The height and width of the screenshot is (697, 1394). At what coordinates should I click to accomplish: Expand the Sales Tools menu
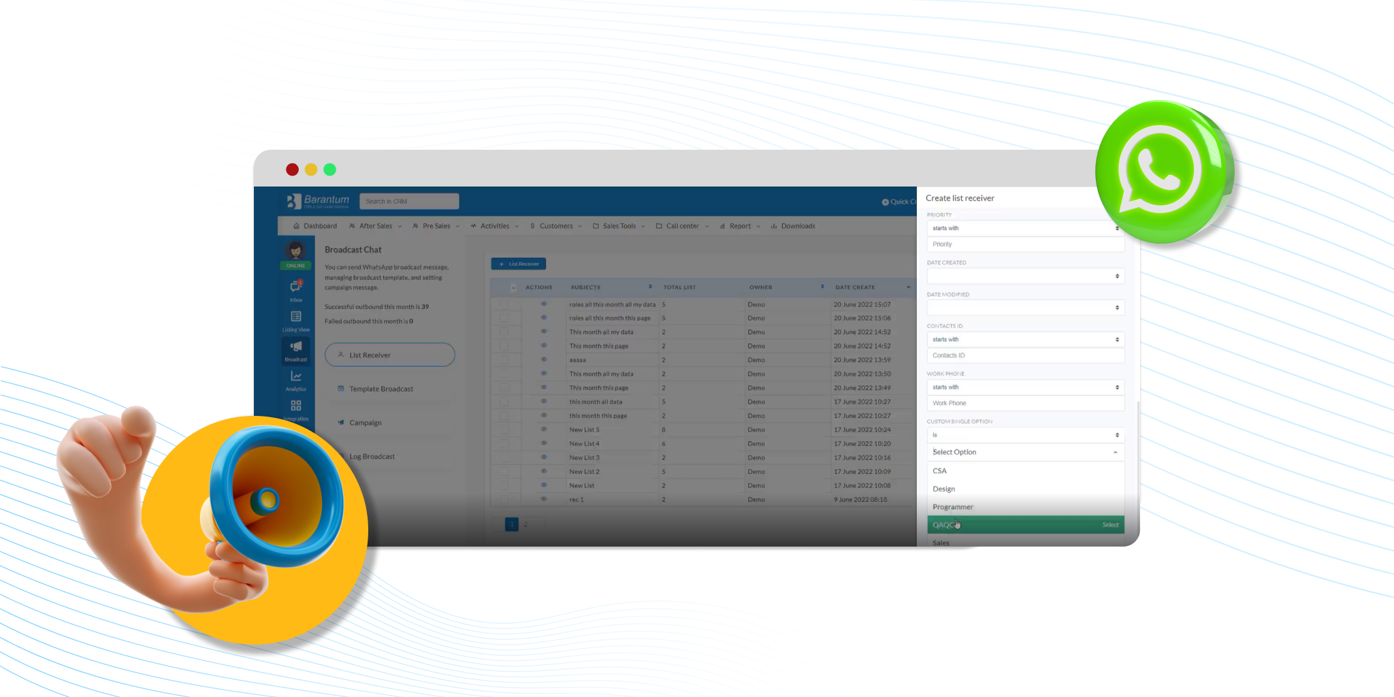click(x=619, y=226)
